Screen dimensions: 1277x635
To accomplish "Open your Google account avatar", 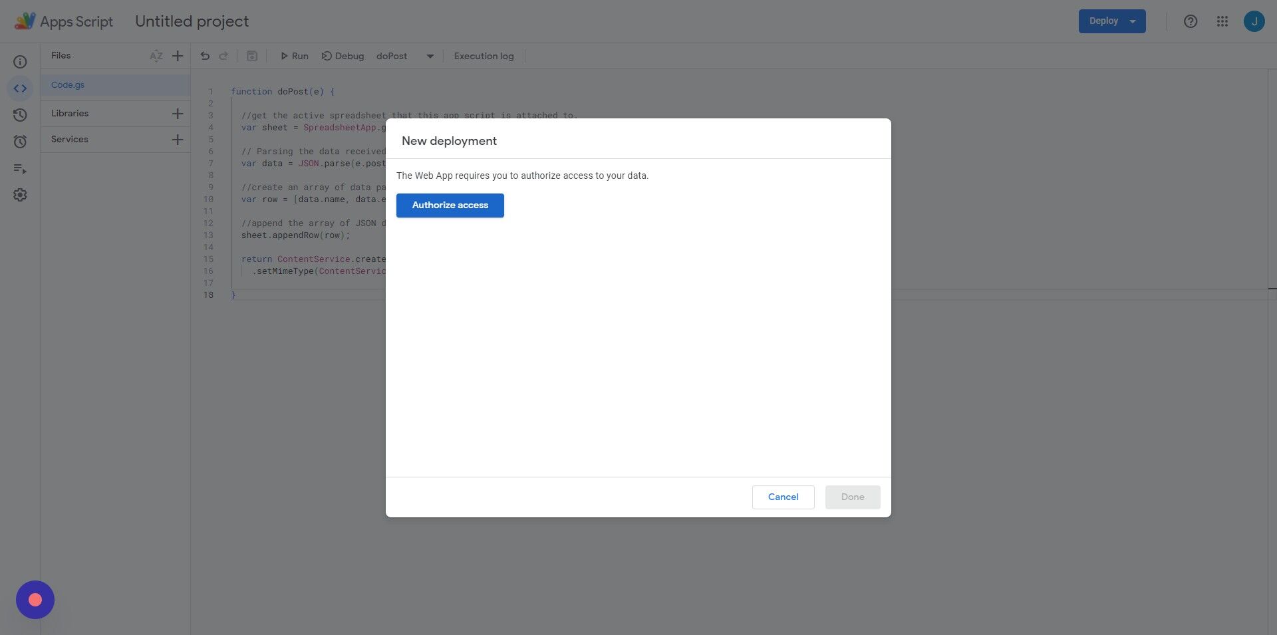I will (1255, 21).
